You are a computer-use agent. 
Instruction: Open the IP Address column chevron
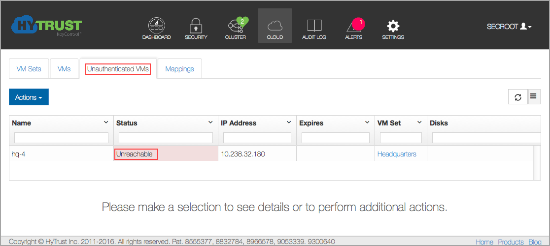pos(289,123)
